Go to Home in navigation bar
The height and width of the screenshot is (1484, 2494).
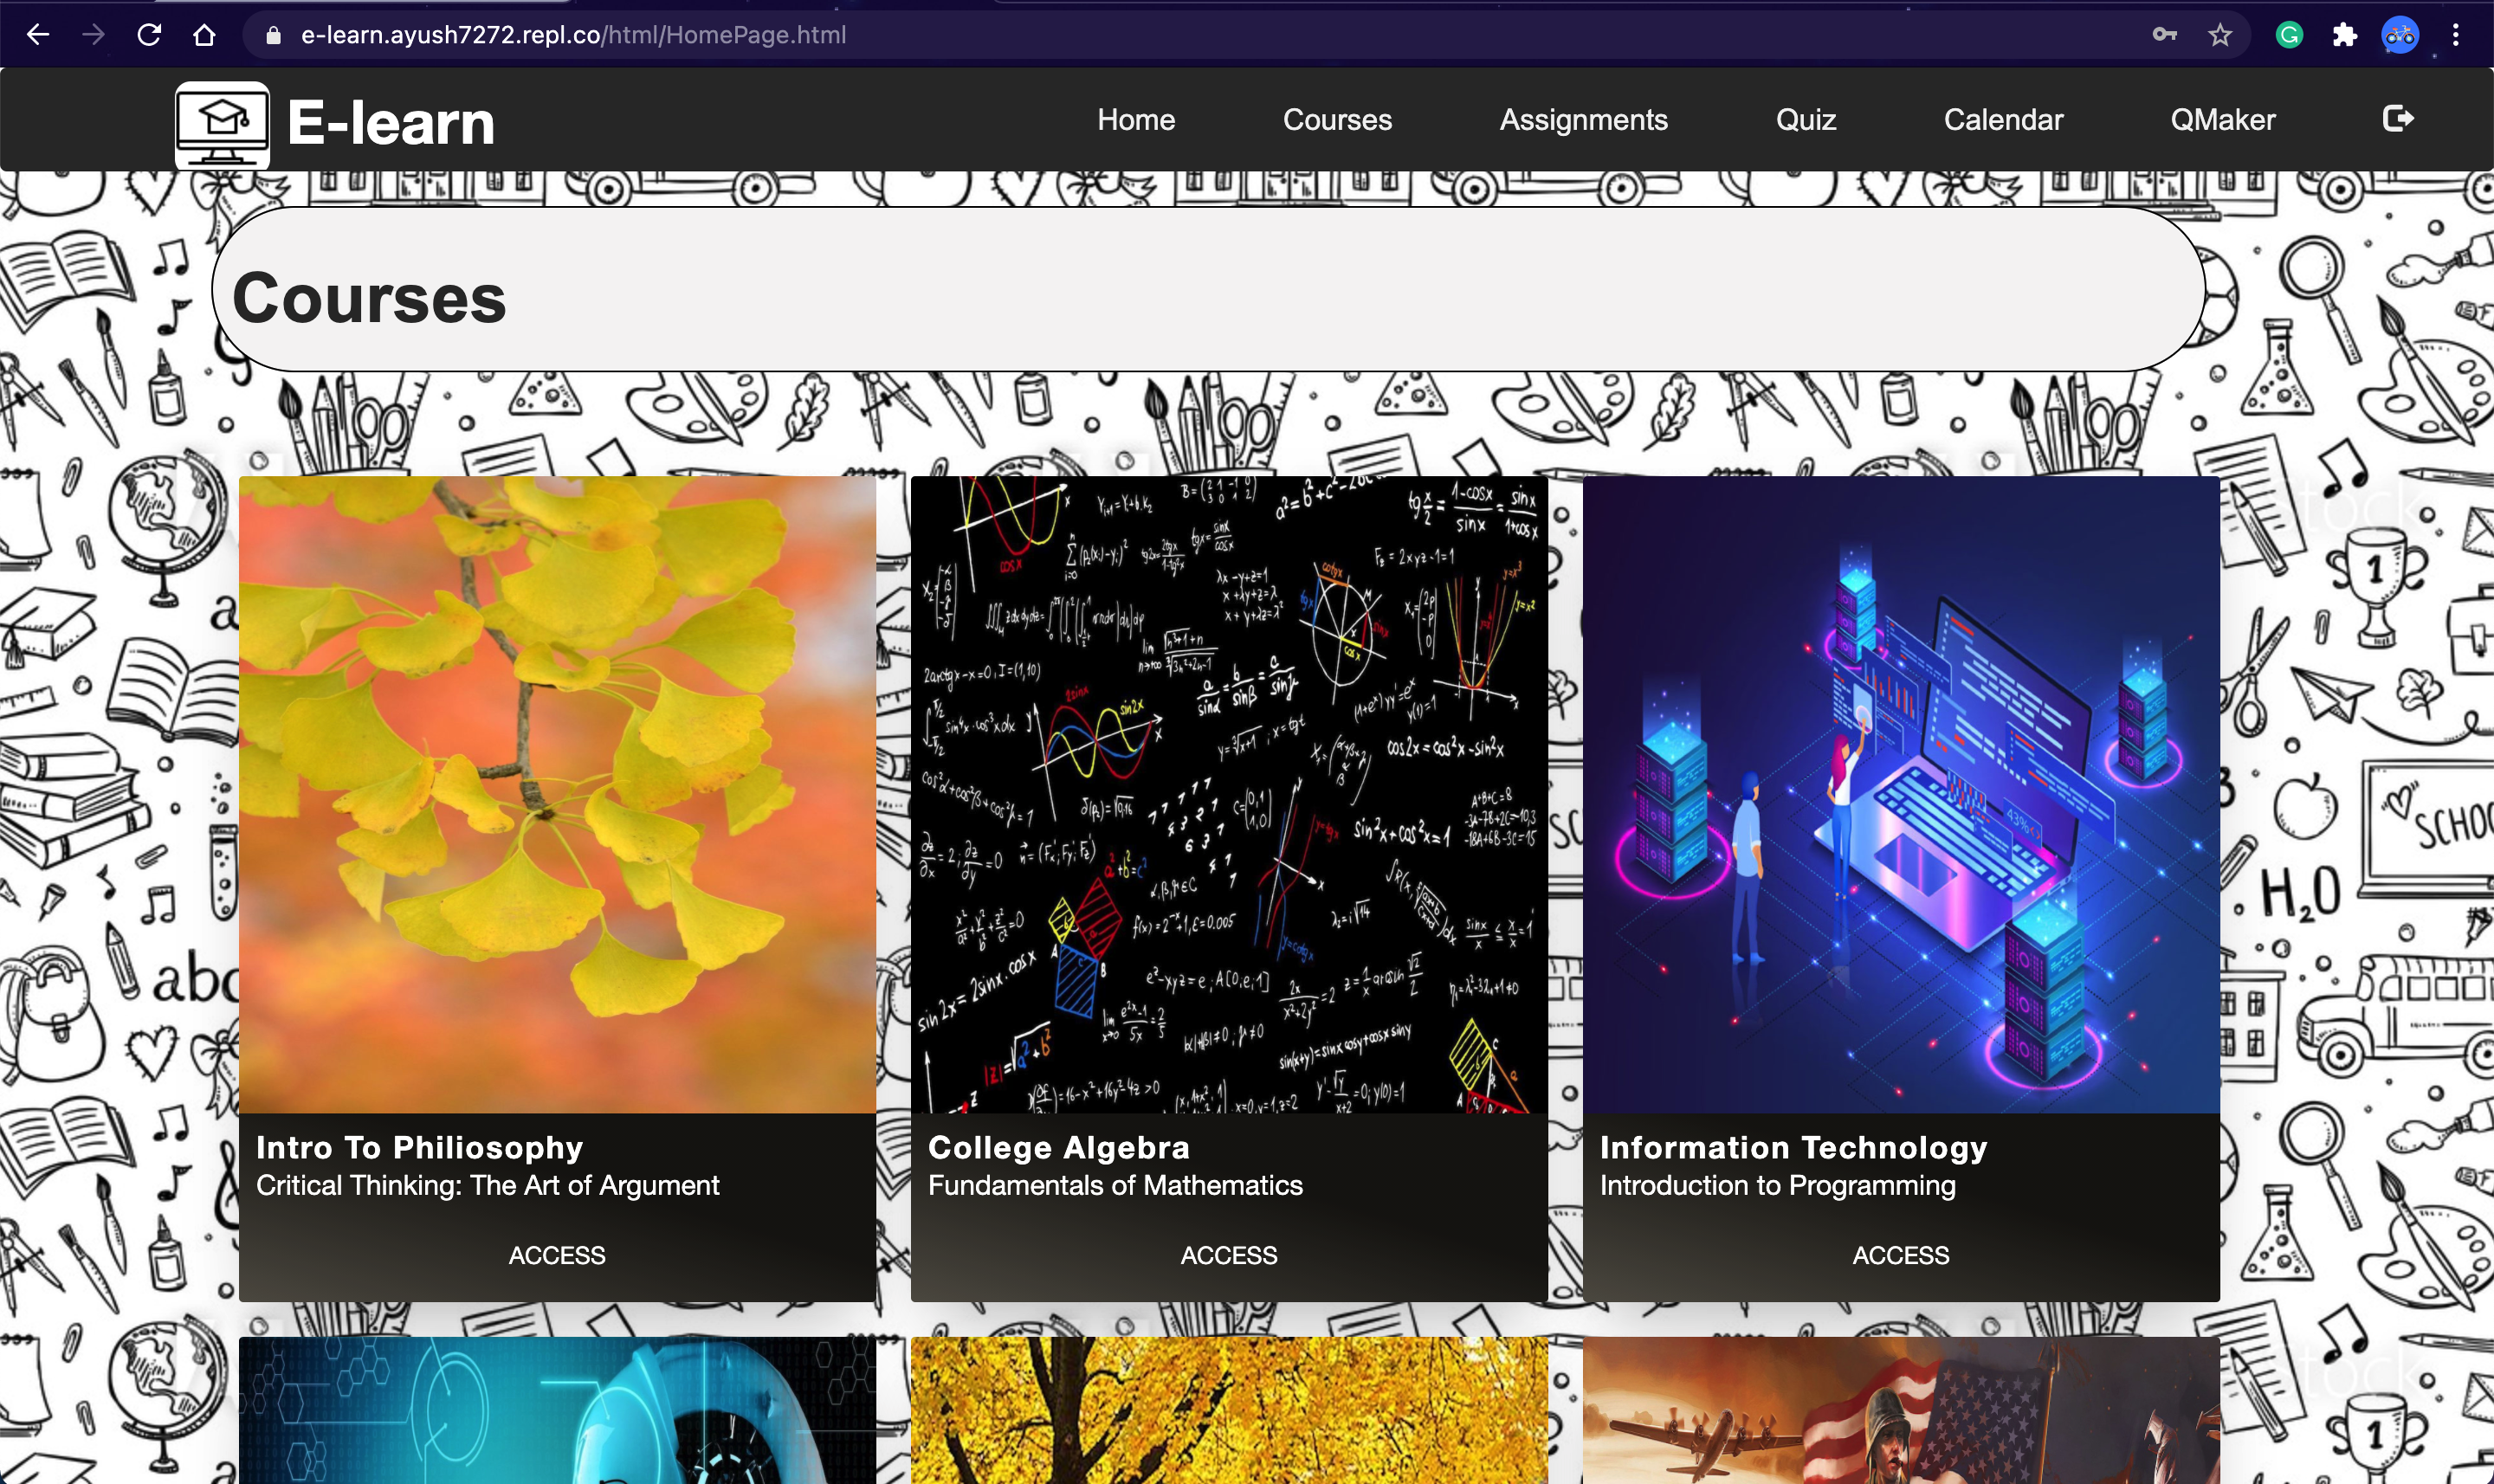point(1135,120)
